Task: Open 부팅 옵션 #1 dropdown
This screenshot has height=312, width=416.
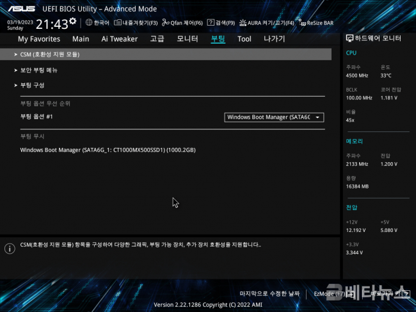Action: (x=274, y=117)
